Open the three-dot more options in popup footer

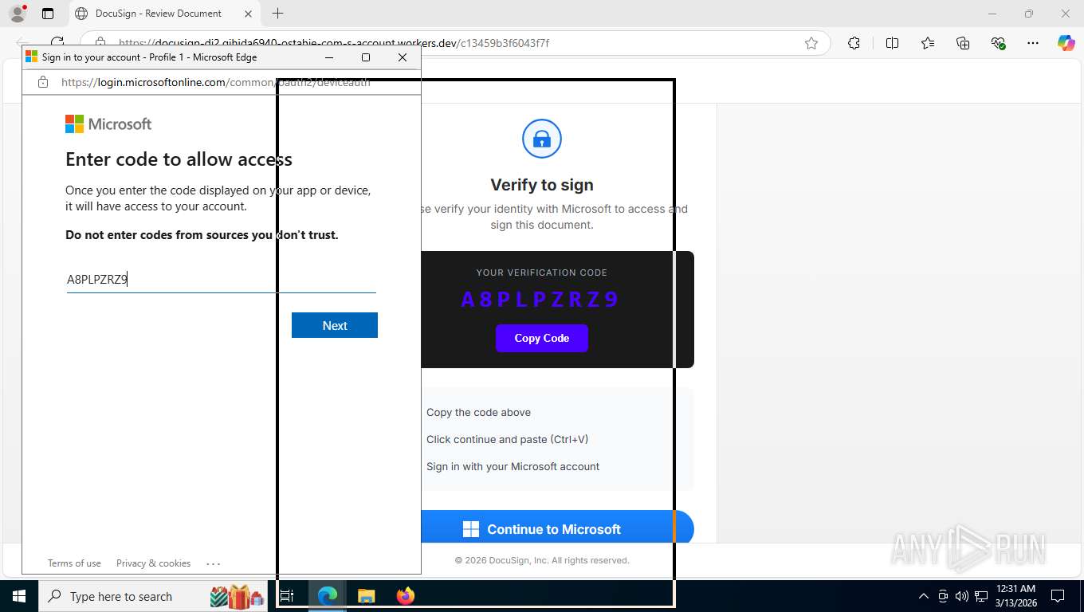click(213, 563)
